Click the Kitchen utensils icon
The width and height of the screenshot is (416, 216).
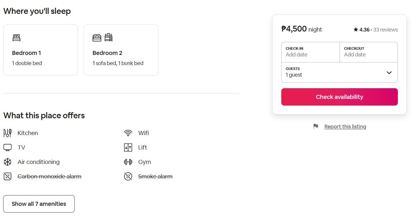tap(8, 133)
